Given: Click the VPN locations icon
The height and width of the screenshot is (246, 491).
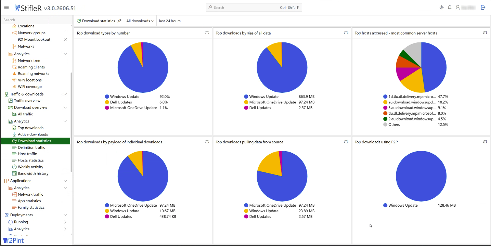Looking at the screenshot, I should (x=14, y=80).
